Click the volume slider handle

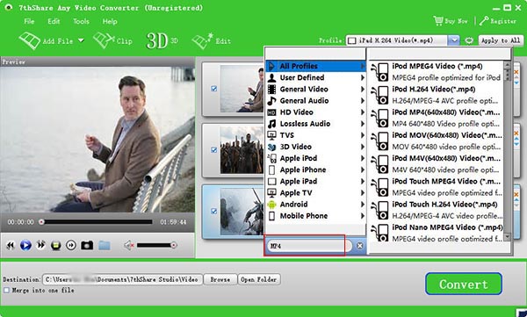click(173, 245)
